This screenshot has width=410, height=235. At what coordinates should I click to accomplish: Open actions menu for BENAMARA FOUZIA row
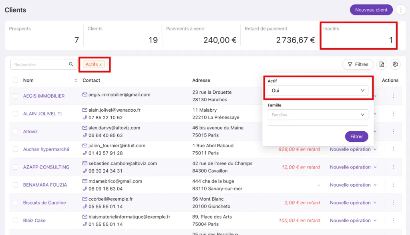click(x=393, y=185)
